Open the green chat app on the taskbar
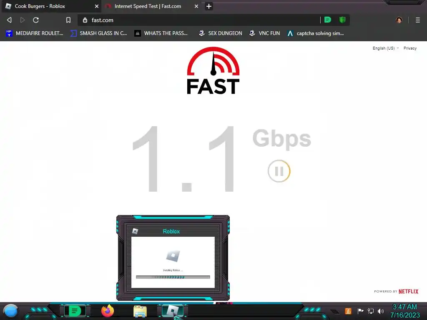This screenshot has width=427, height=320. (75, 311)
